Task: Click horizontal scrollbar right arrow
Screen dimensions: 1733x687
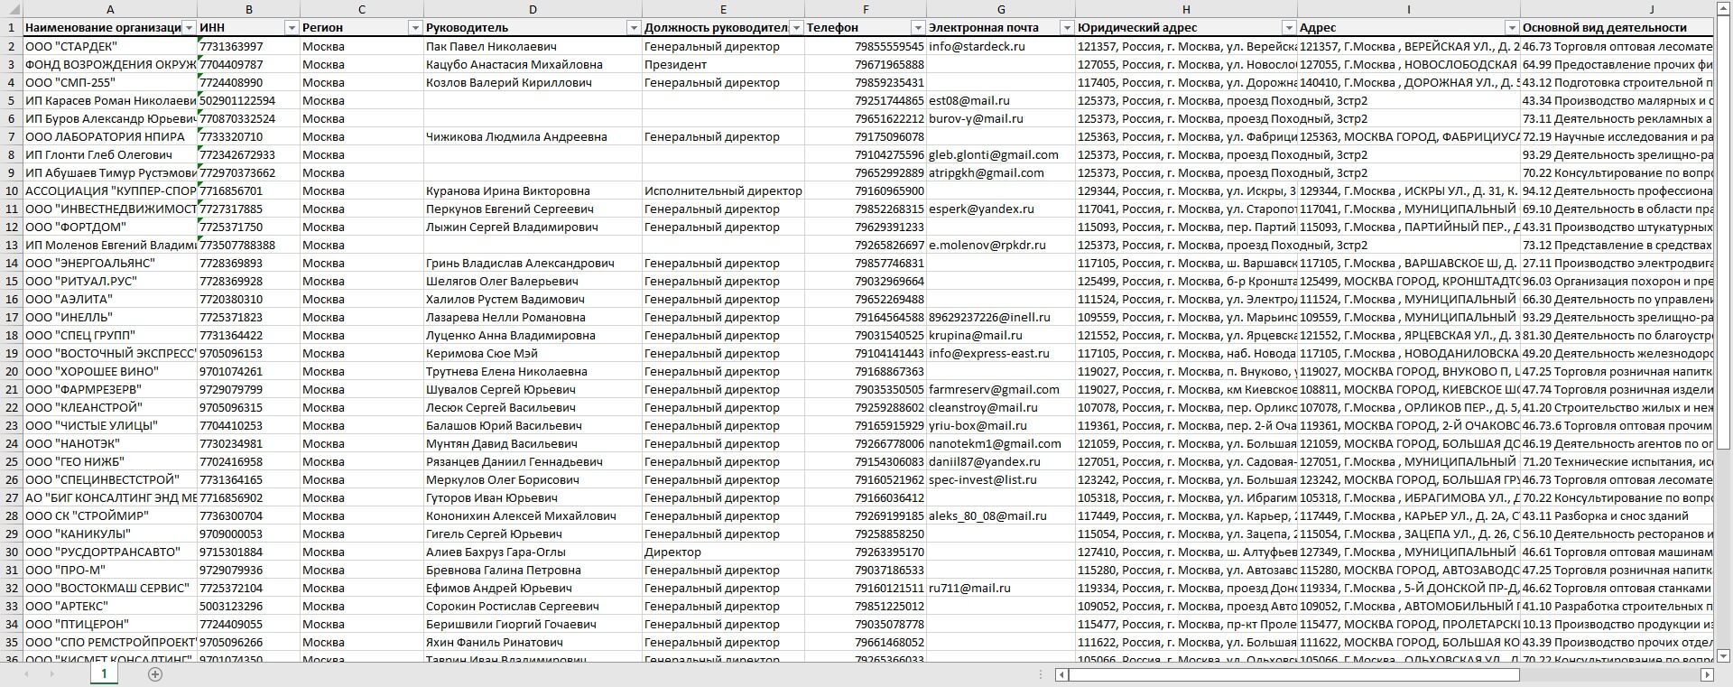Action: [1707, 674]
